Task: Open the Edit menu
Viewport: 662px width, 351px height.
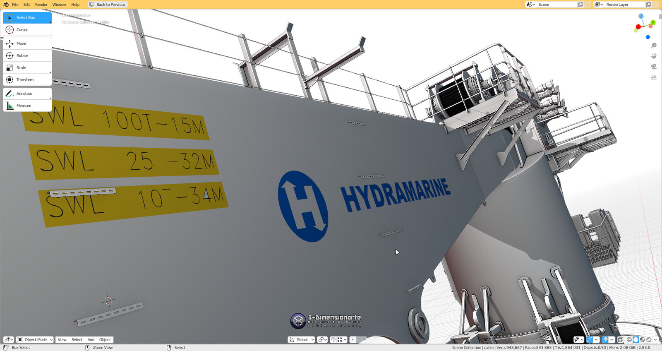Action: point(26,5)
